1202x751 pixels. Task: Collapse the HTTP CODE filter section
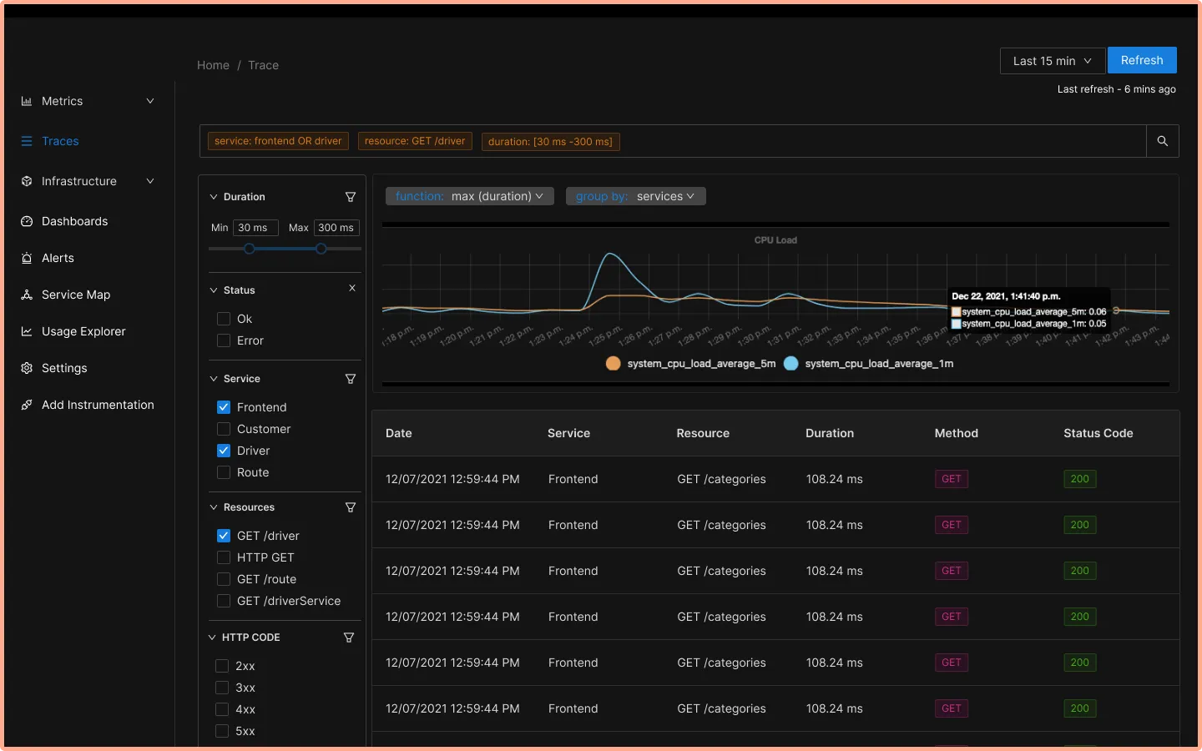coord(212,638)
